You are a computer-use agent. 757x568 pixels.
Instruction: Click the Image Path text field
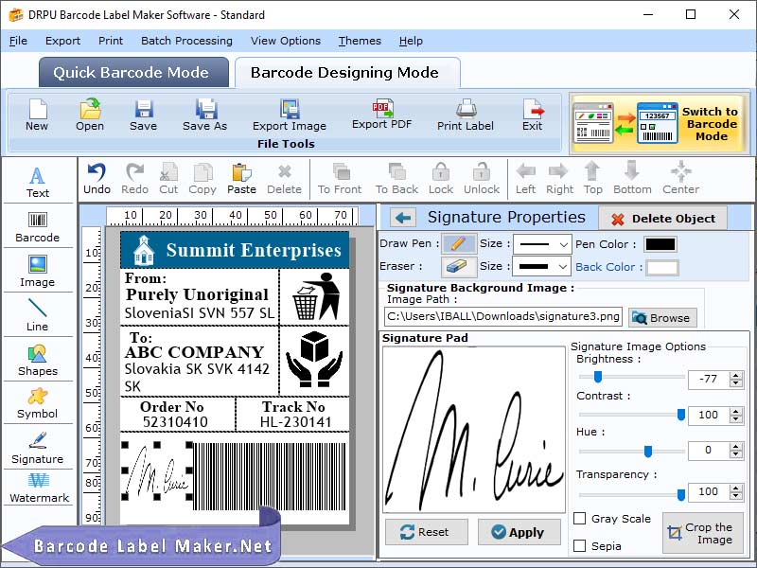tap(503, 317)
